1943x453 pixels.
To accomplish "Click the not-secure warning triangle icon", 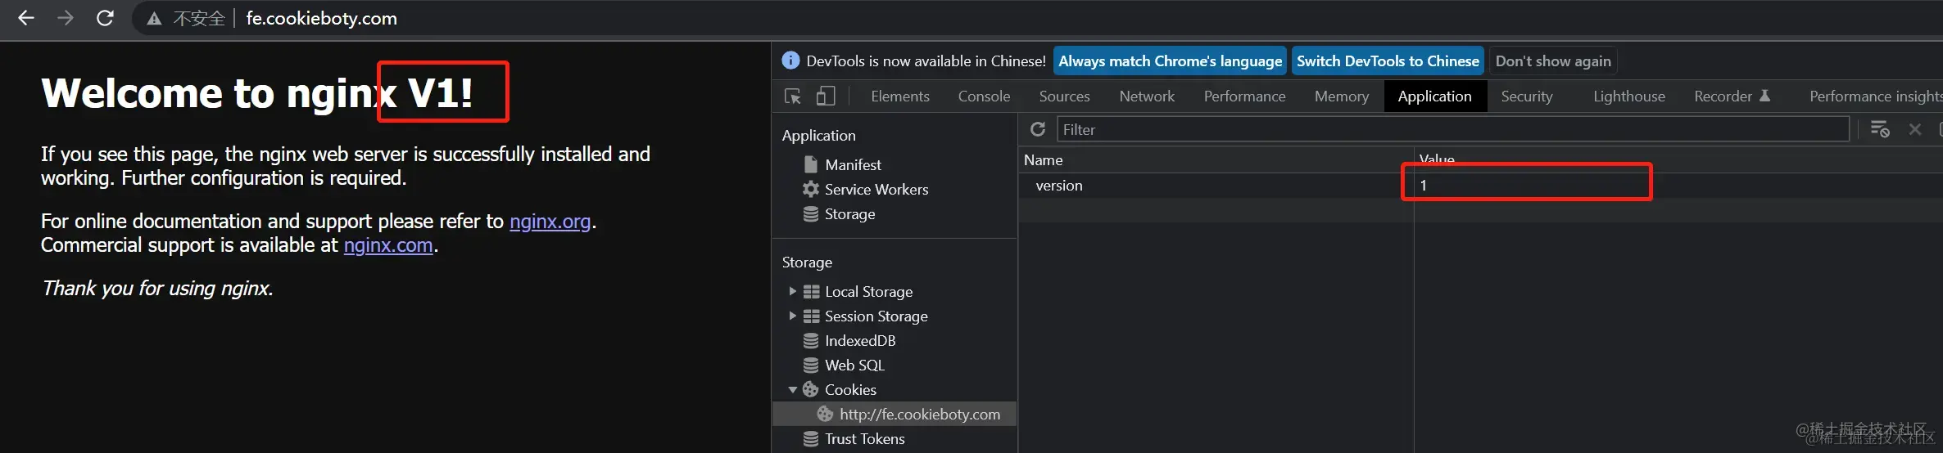I will tap(154, 19).
